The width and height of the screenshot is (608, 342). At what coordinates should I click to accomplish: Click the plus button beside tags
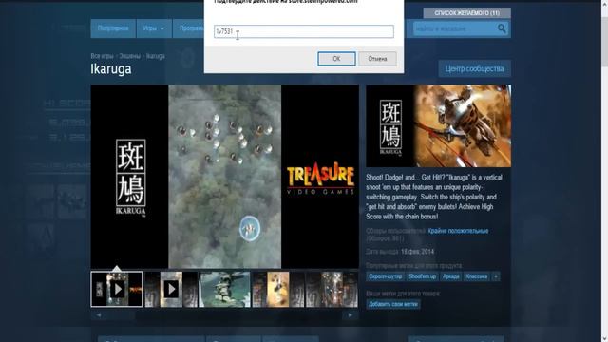pos(496,276)
